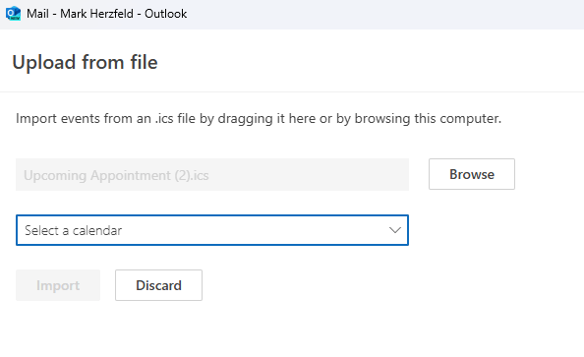
Task: Click the window title 'Mail - Mark Herzfeld - Outlook'
Action: tap(106, 14)
